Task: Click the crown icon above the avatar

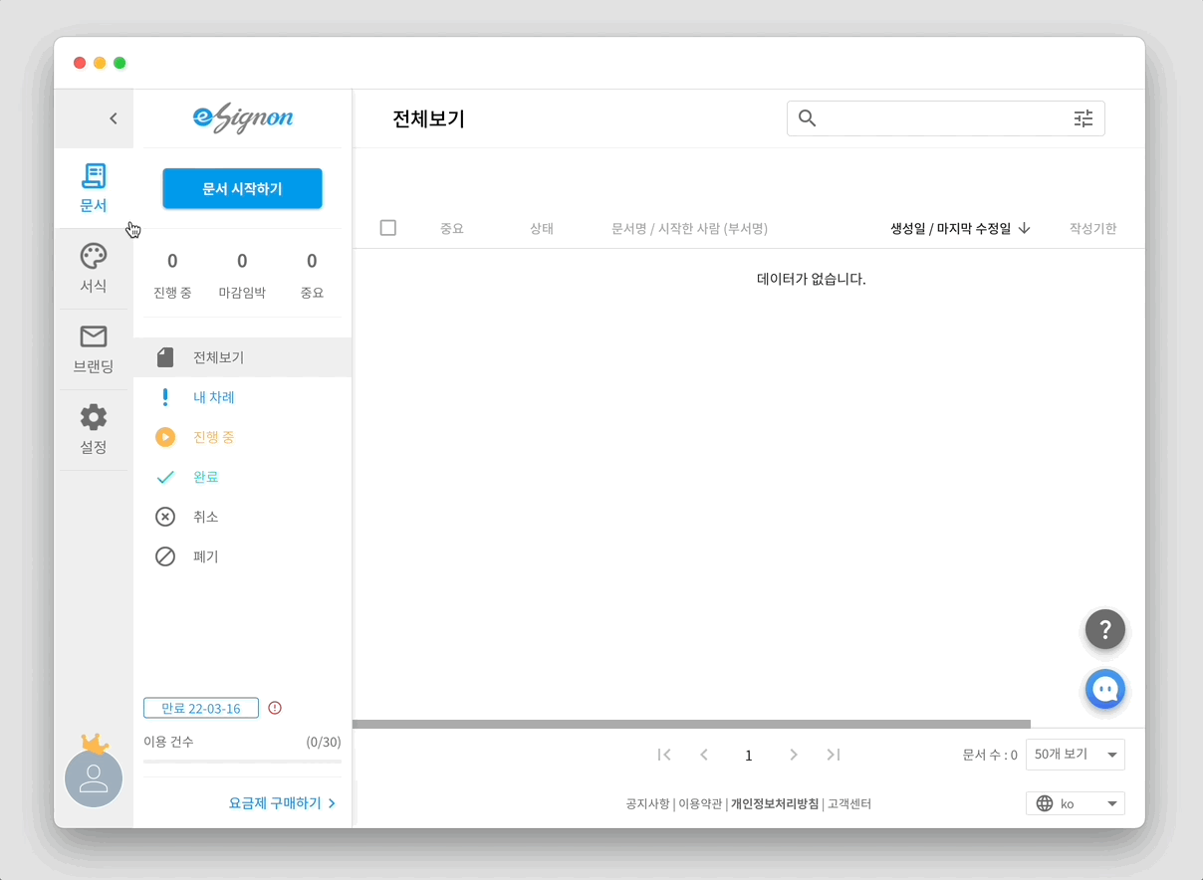Action: (94, 743)
